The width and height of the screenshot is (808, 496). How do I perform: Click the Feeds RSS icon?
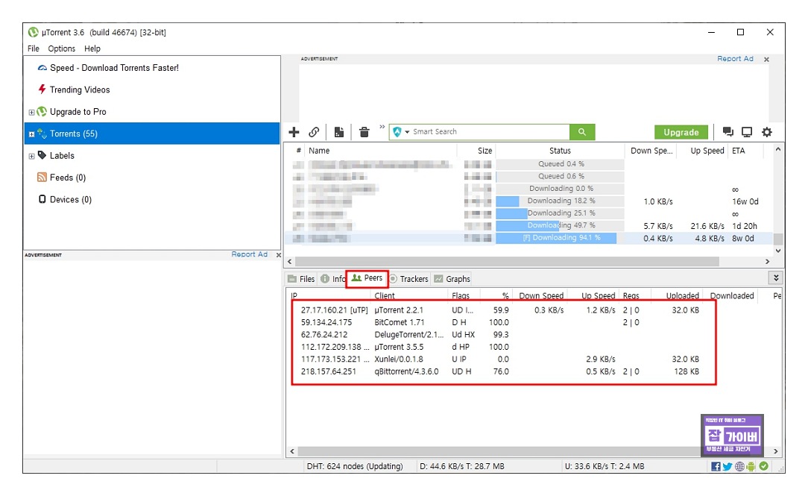click(x=42, y=178)
